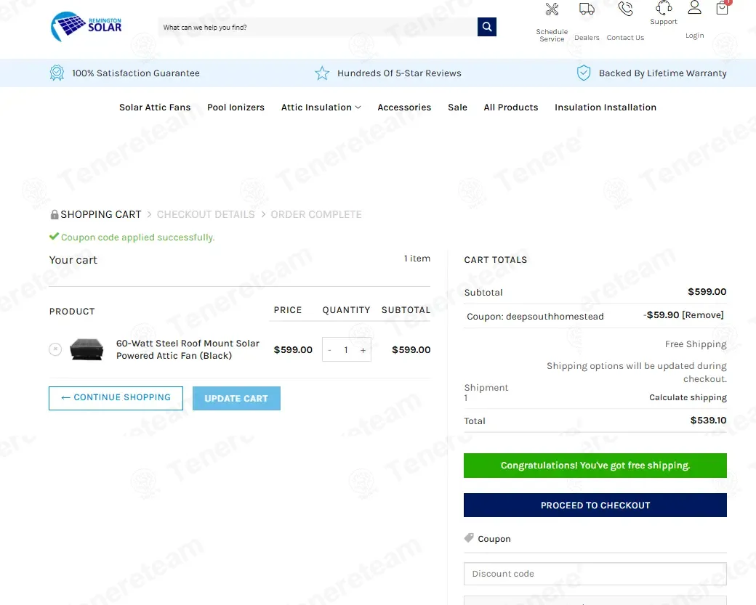Click the lock icon beside Shopping Cart

pos(55,214)
